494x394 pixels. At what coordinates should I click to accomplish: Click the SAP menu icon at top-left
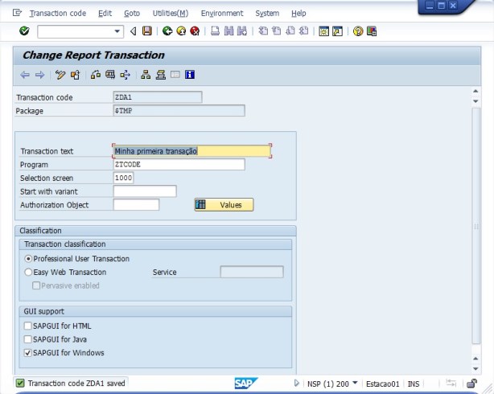tap(17, 13)
